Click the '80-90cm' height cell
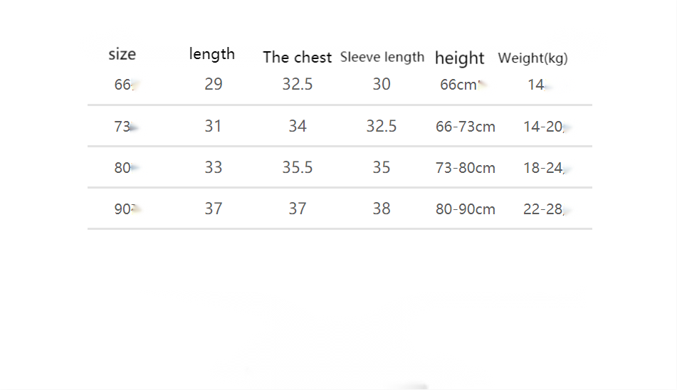This screenshot has width=677, height=390. click(x=466, y=209)
